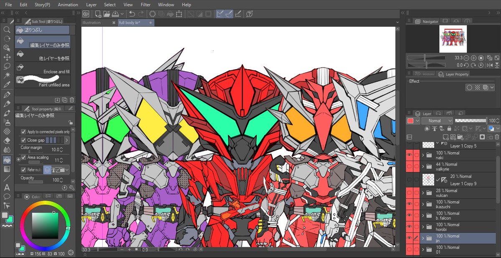Show the vulcan layer folder

coord(410,193)
